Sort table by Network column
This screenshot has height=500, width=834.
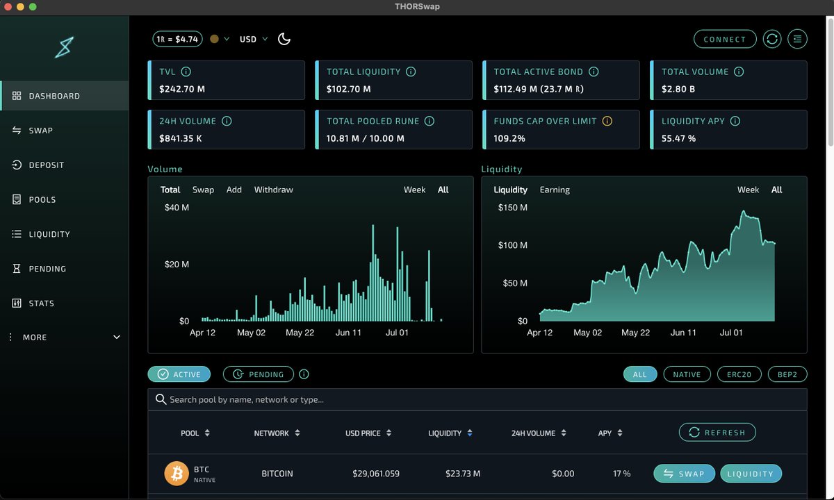(277, 433)
